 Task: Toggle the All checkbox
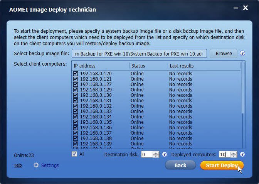tap(74, 154)
